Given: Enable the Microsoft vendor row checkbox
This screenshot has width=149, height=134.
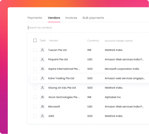Looking at the screenshot, I should click(35, 106).
